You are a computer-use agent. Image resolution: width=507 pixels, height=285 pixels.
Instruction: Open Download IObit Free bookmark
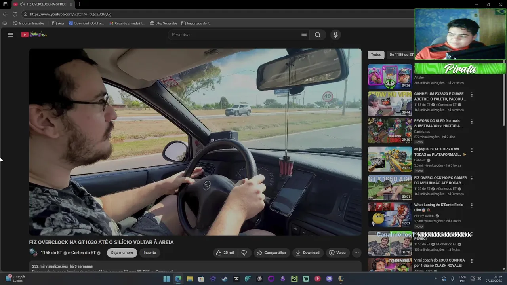86,23
